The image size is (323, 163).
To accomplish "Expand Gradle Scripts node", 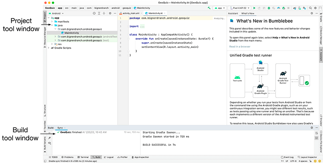I will point(48,48).
